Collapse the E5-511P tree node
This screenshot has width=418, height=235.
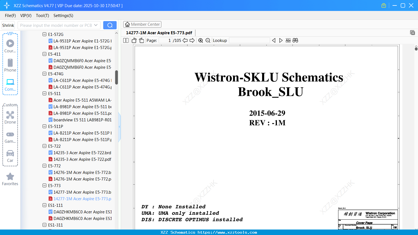coord(44,126)
